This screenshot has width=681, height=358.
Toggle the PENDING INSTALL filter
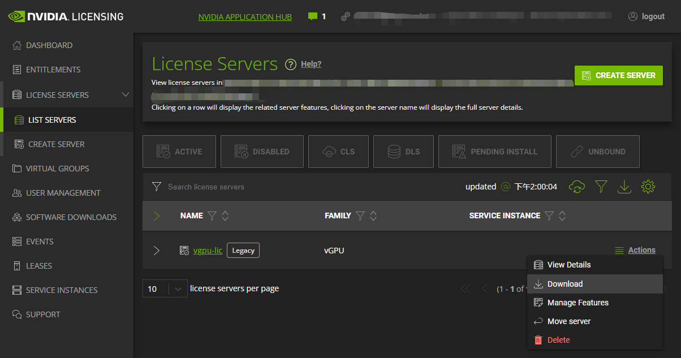pyautogui.click(x=495, y=152)
